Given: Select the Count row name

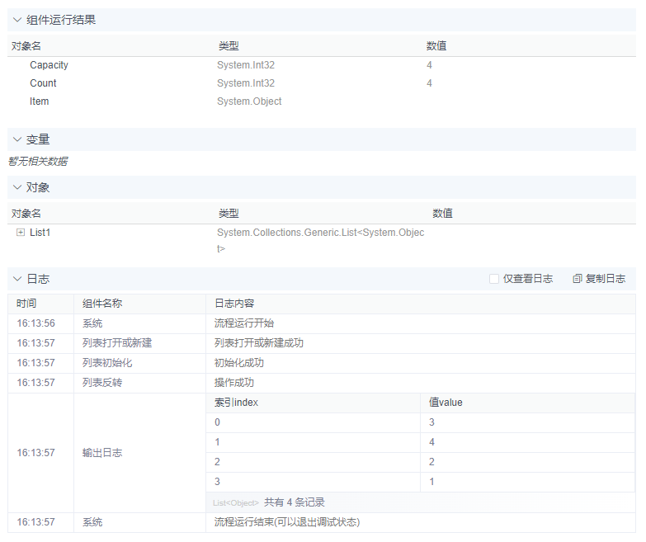Looking at the screenshot, I should click(x=43, y=83).
